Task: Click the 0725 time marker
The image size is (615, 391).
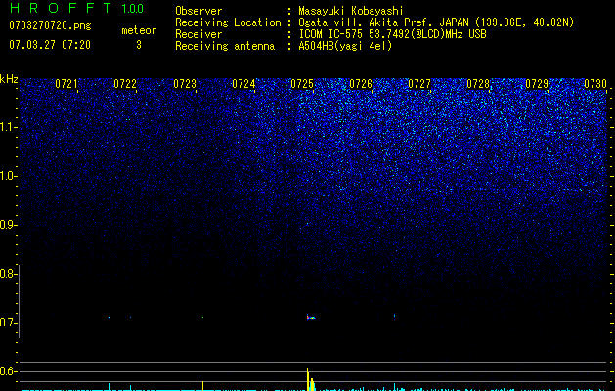Action: 302,84
